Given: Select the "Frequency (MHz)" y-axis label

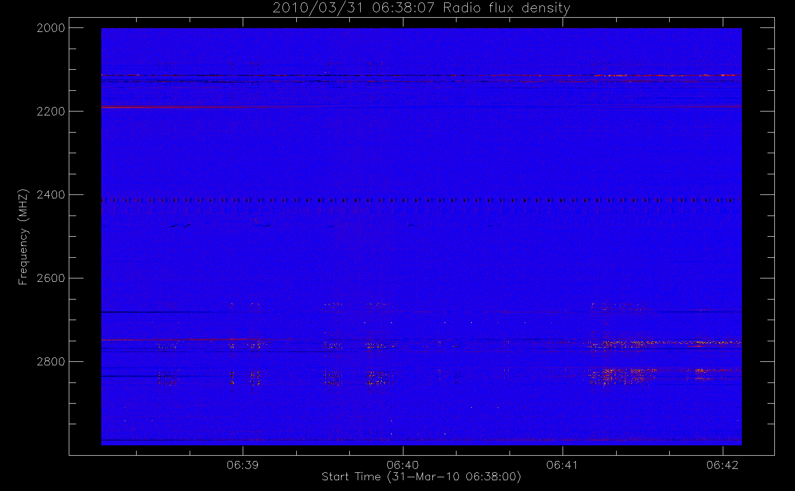Looking at the screenshot, I should tap(23, 237).
